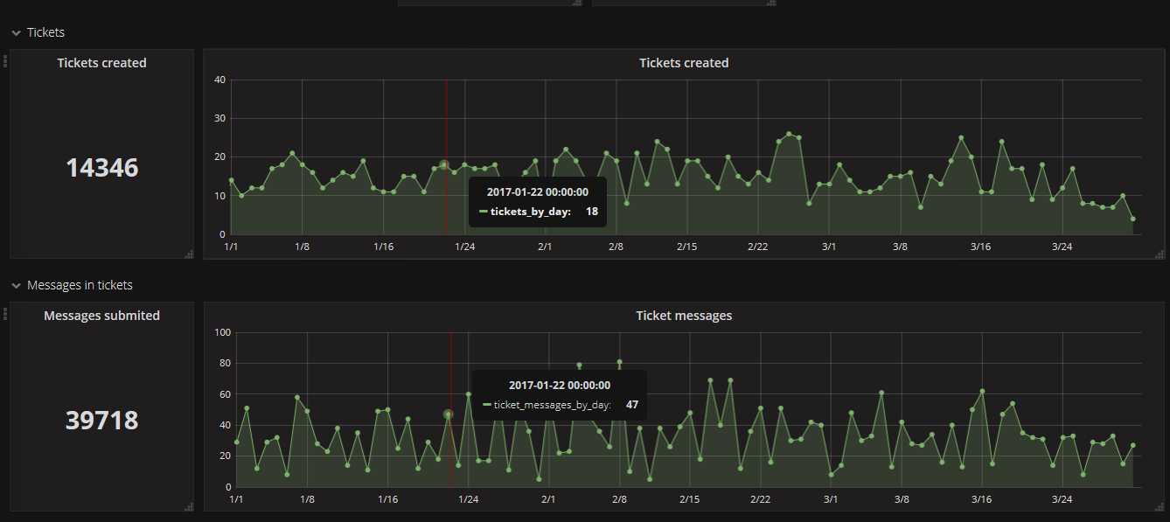Collapse the Messages in tickets row chevron

coord(16,286)
